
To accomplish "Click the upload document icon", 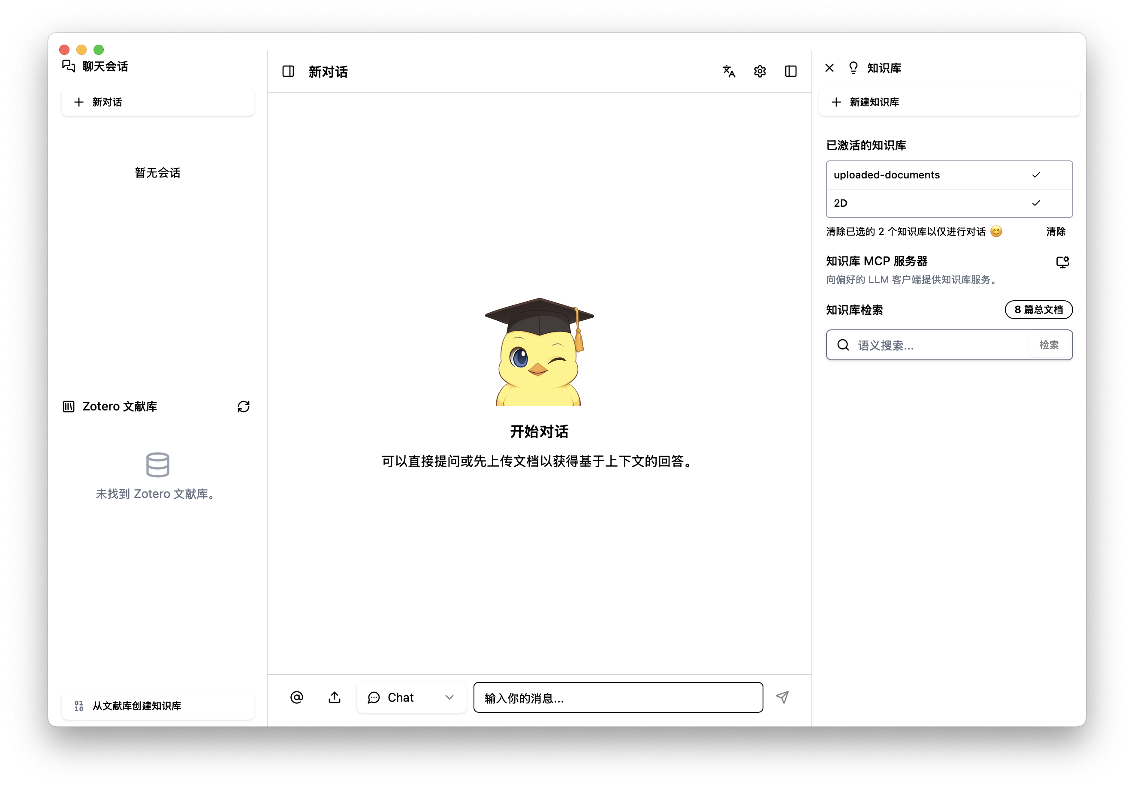I will point(335,698).
